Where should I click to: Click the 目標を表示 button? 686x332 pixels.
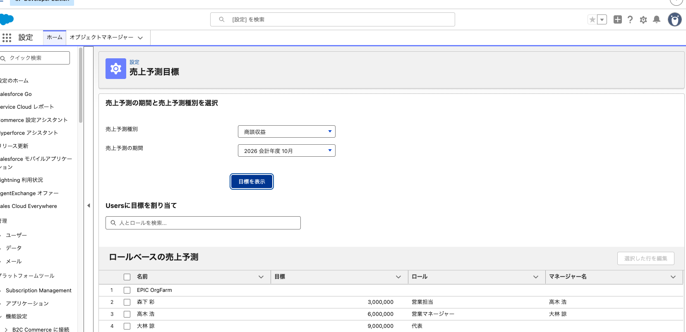252,182
